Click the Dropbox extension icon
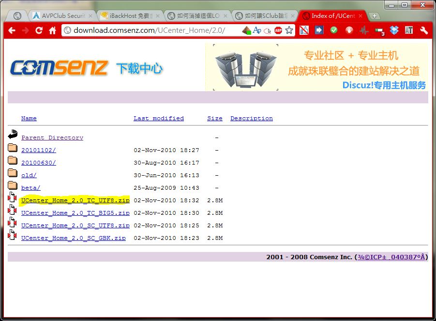Viewport: 436px width, 321px height. [394, 30]
